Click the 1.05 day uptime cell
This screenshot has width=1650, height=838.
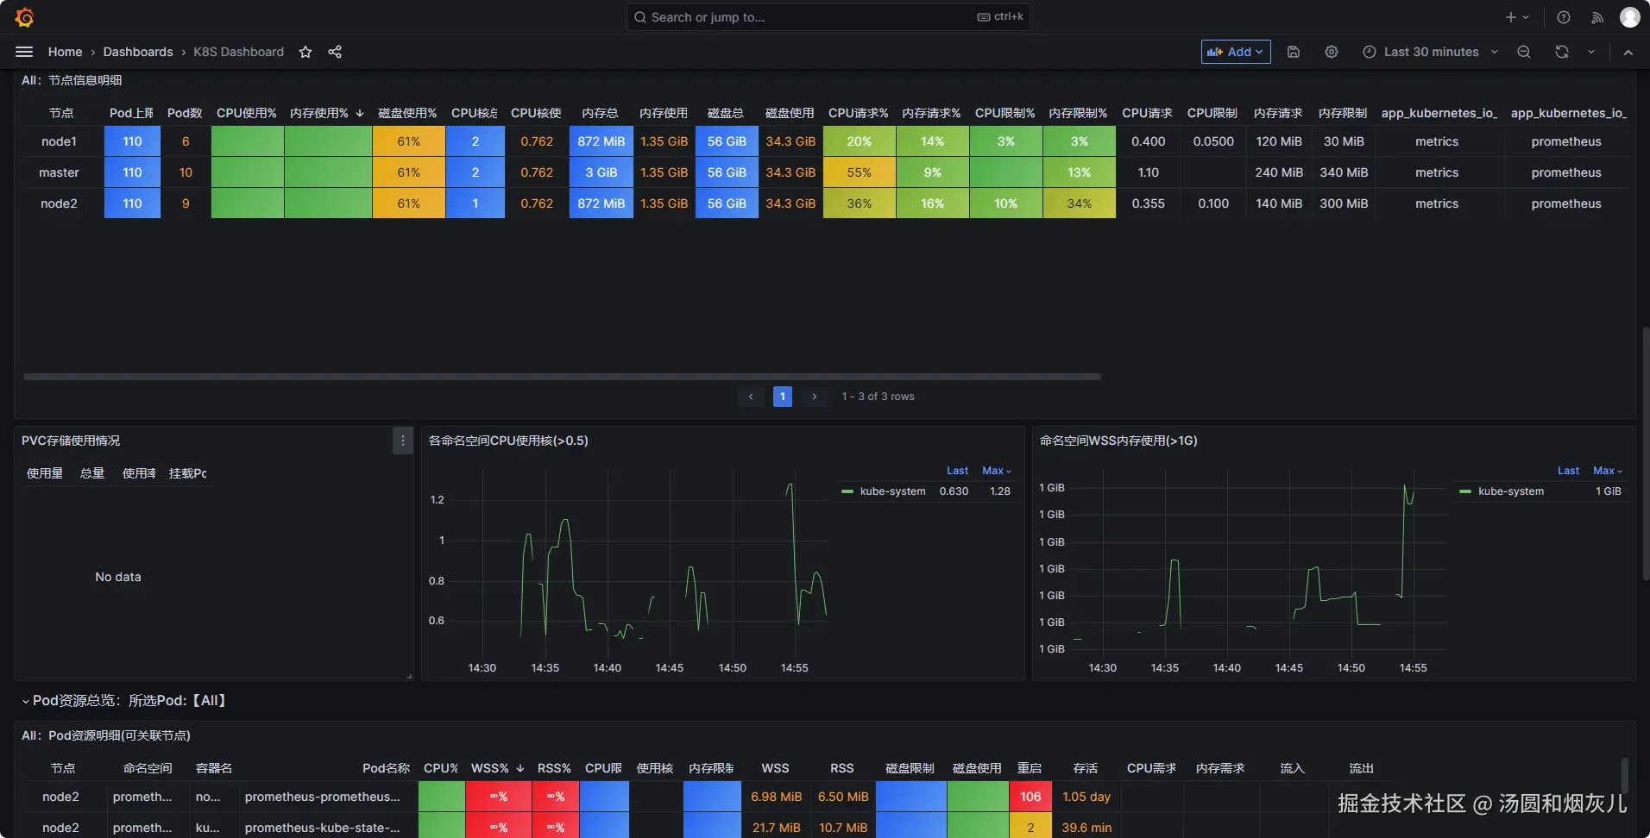(x=1086, y=797)
